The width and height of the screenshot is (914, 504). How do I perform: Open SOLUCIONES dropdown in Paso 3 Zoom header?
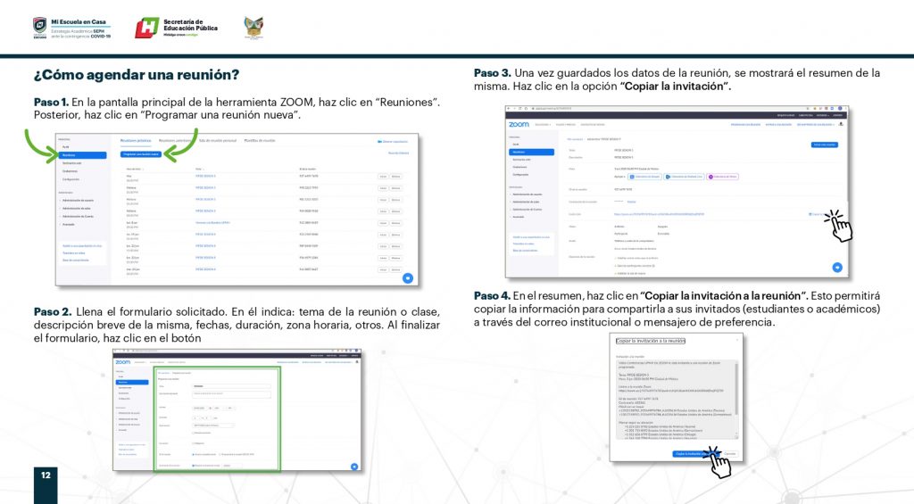tap(543, 125)
